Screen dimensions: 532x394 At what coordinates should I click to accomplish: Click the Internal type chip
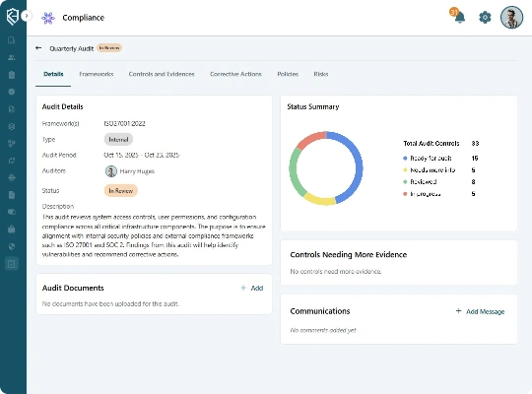pos(118,140)
